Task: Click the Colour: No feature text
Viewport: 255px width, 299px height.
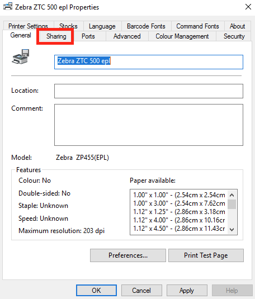Action: (x=35, y=181)
